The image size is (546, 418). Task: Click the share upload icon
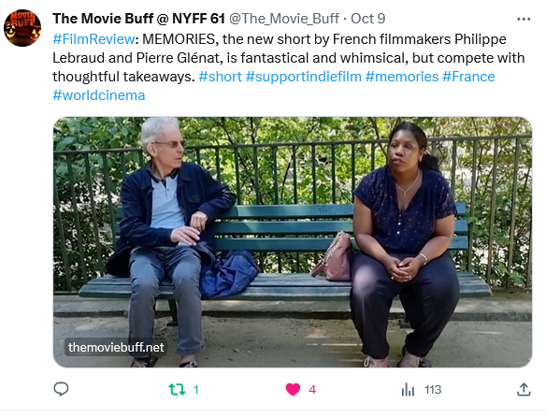pos(524,389)
